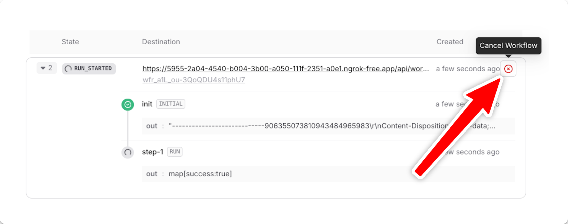Click the RUN_STARTED state badge
The image size is (568, 224).
[89, 69]
